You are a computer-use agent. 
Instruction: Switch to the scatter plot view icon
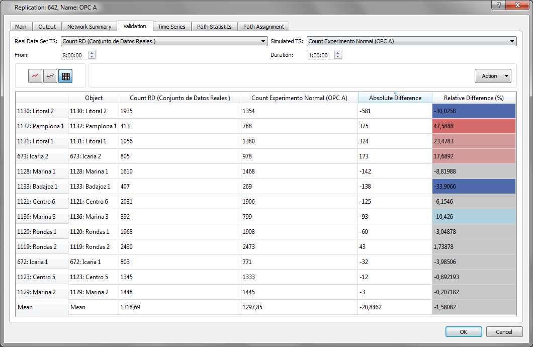click(50, 75)
